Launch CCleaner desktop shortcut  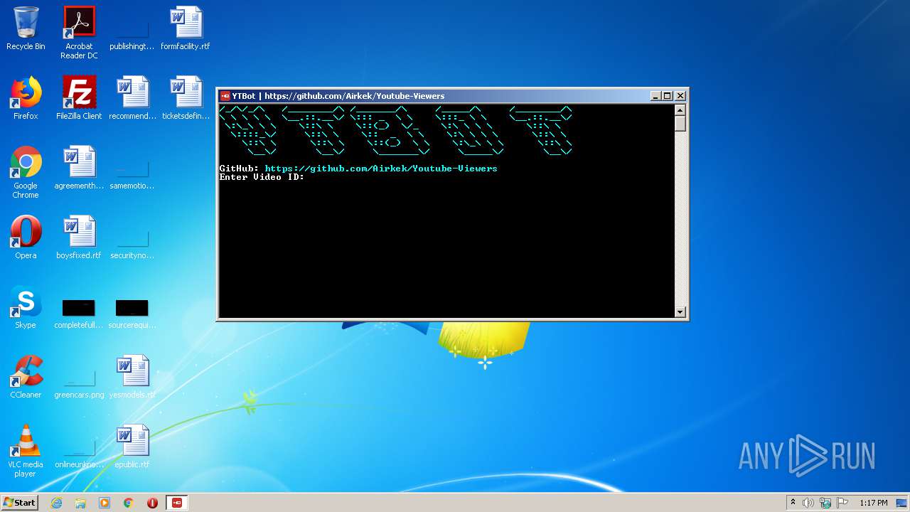click(26, 377)
